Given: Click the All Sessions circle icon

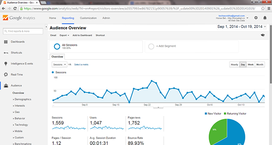Looking at the screenshot, I should coord(57,47).
